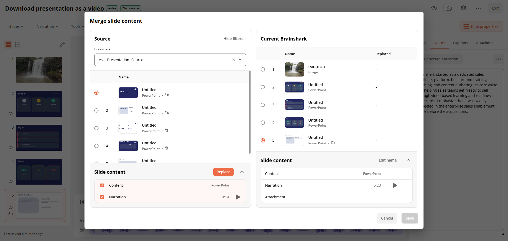Select source slide 2 radio button

[x=96, y=110]
